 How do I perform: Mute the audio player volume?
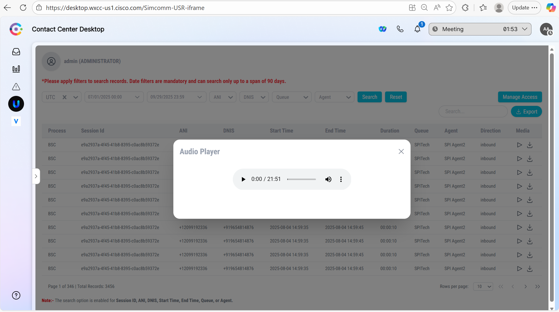pyautogui.click(x=328, y=179)
